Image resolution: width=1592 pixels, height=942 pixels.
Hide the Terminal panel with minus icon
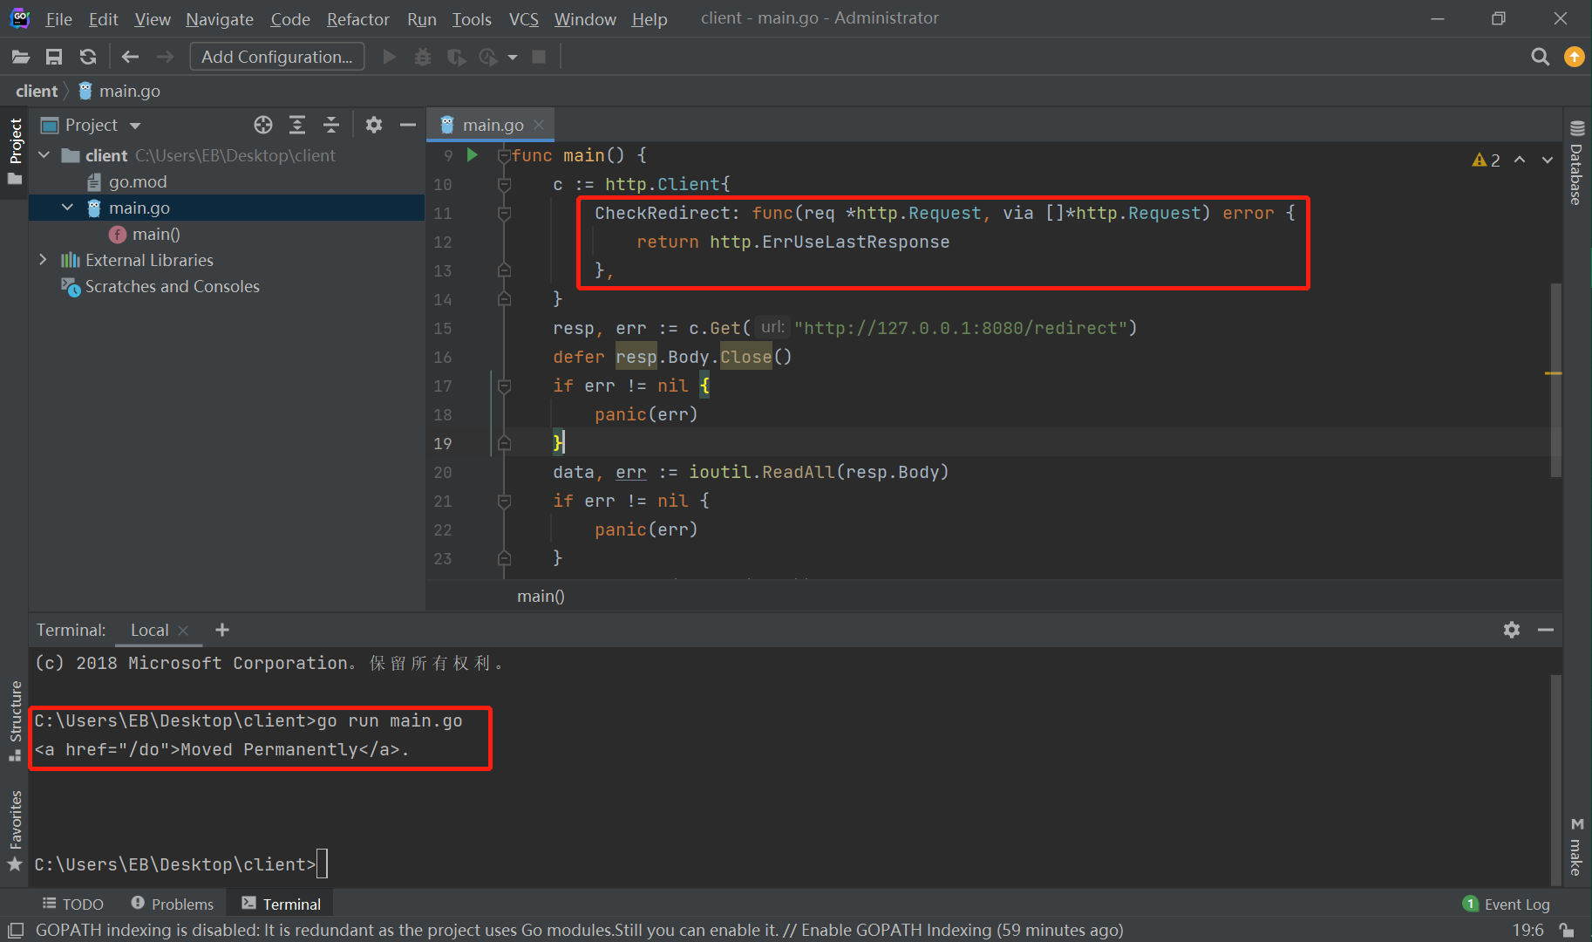point(1546,630)
